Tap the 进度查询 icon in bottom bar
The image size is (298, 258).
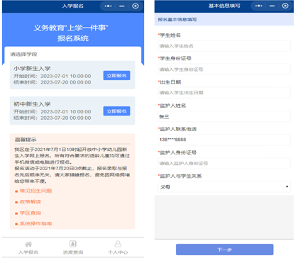[73, 244]
